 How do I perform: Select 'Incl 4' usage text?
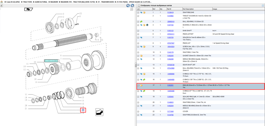click(x=214, y=31)
